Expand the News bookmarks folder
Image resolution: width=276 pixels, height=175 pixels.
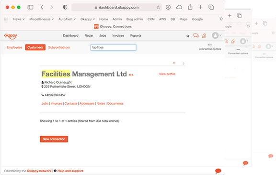[19, 19]
